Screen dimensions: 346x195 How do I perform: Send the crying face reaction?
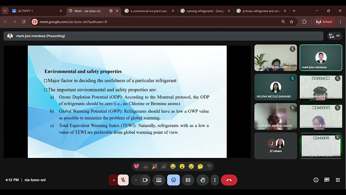click(x=191, y=166)
